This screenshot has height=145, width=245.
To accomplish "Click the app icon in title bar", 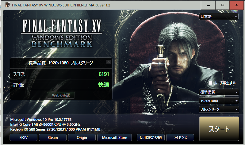I will tap(8, 5).
